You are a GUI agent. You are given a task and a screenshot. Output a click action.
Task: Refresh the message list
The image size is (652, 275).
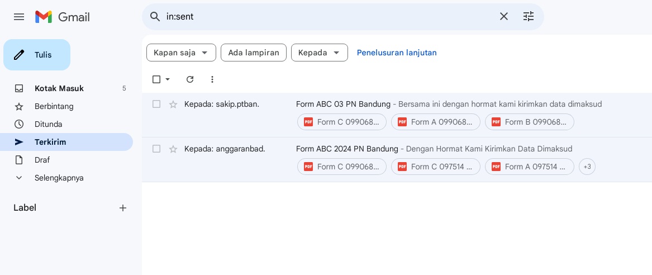pos(190,79)
